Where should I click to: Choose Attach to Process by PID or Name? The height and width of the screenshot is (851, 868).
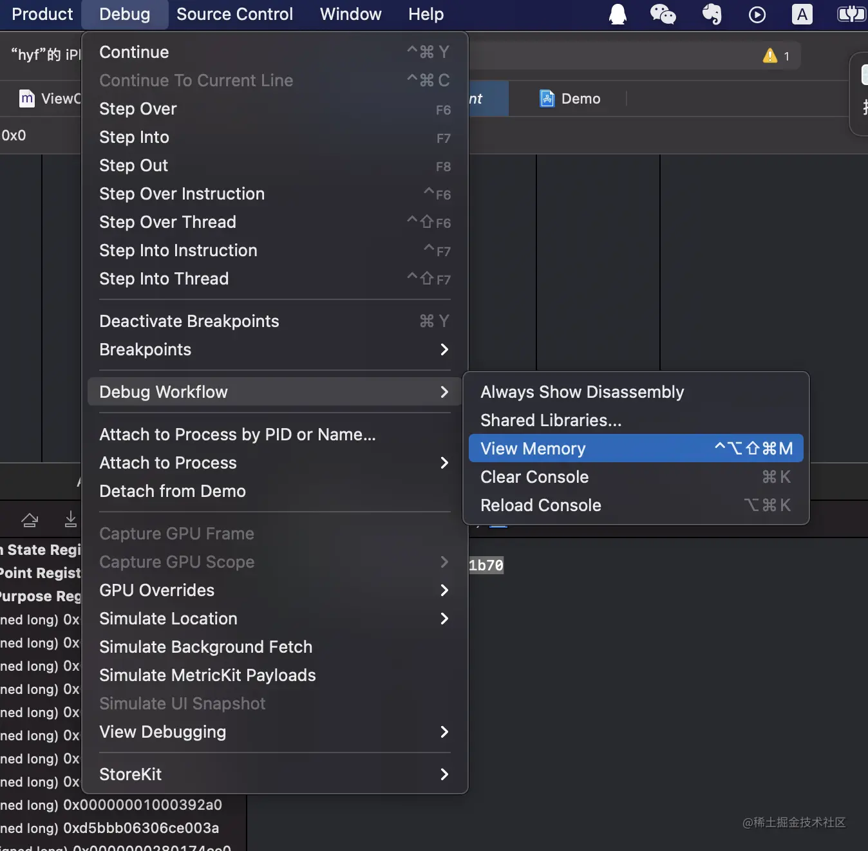(x=274, y=435)
